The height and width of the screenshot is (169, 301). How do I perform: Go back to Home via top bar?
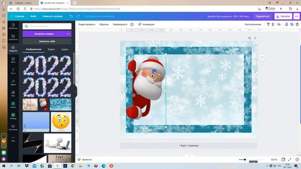(18, 16)
